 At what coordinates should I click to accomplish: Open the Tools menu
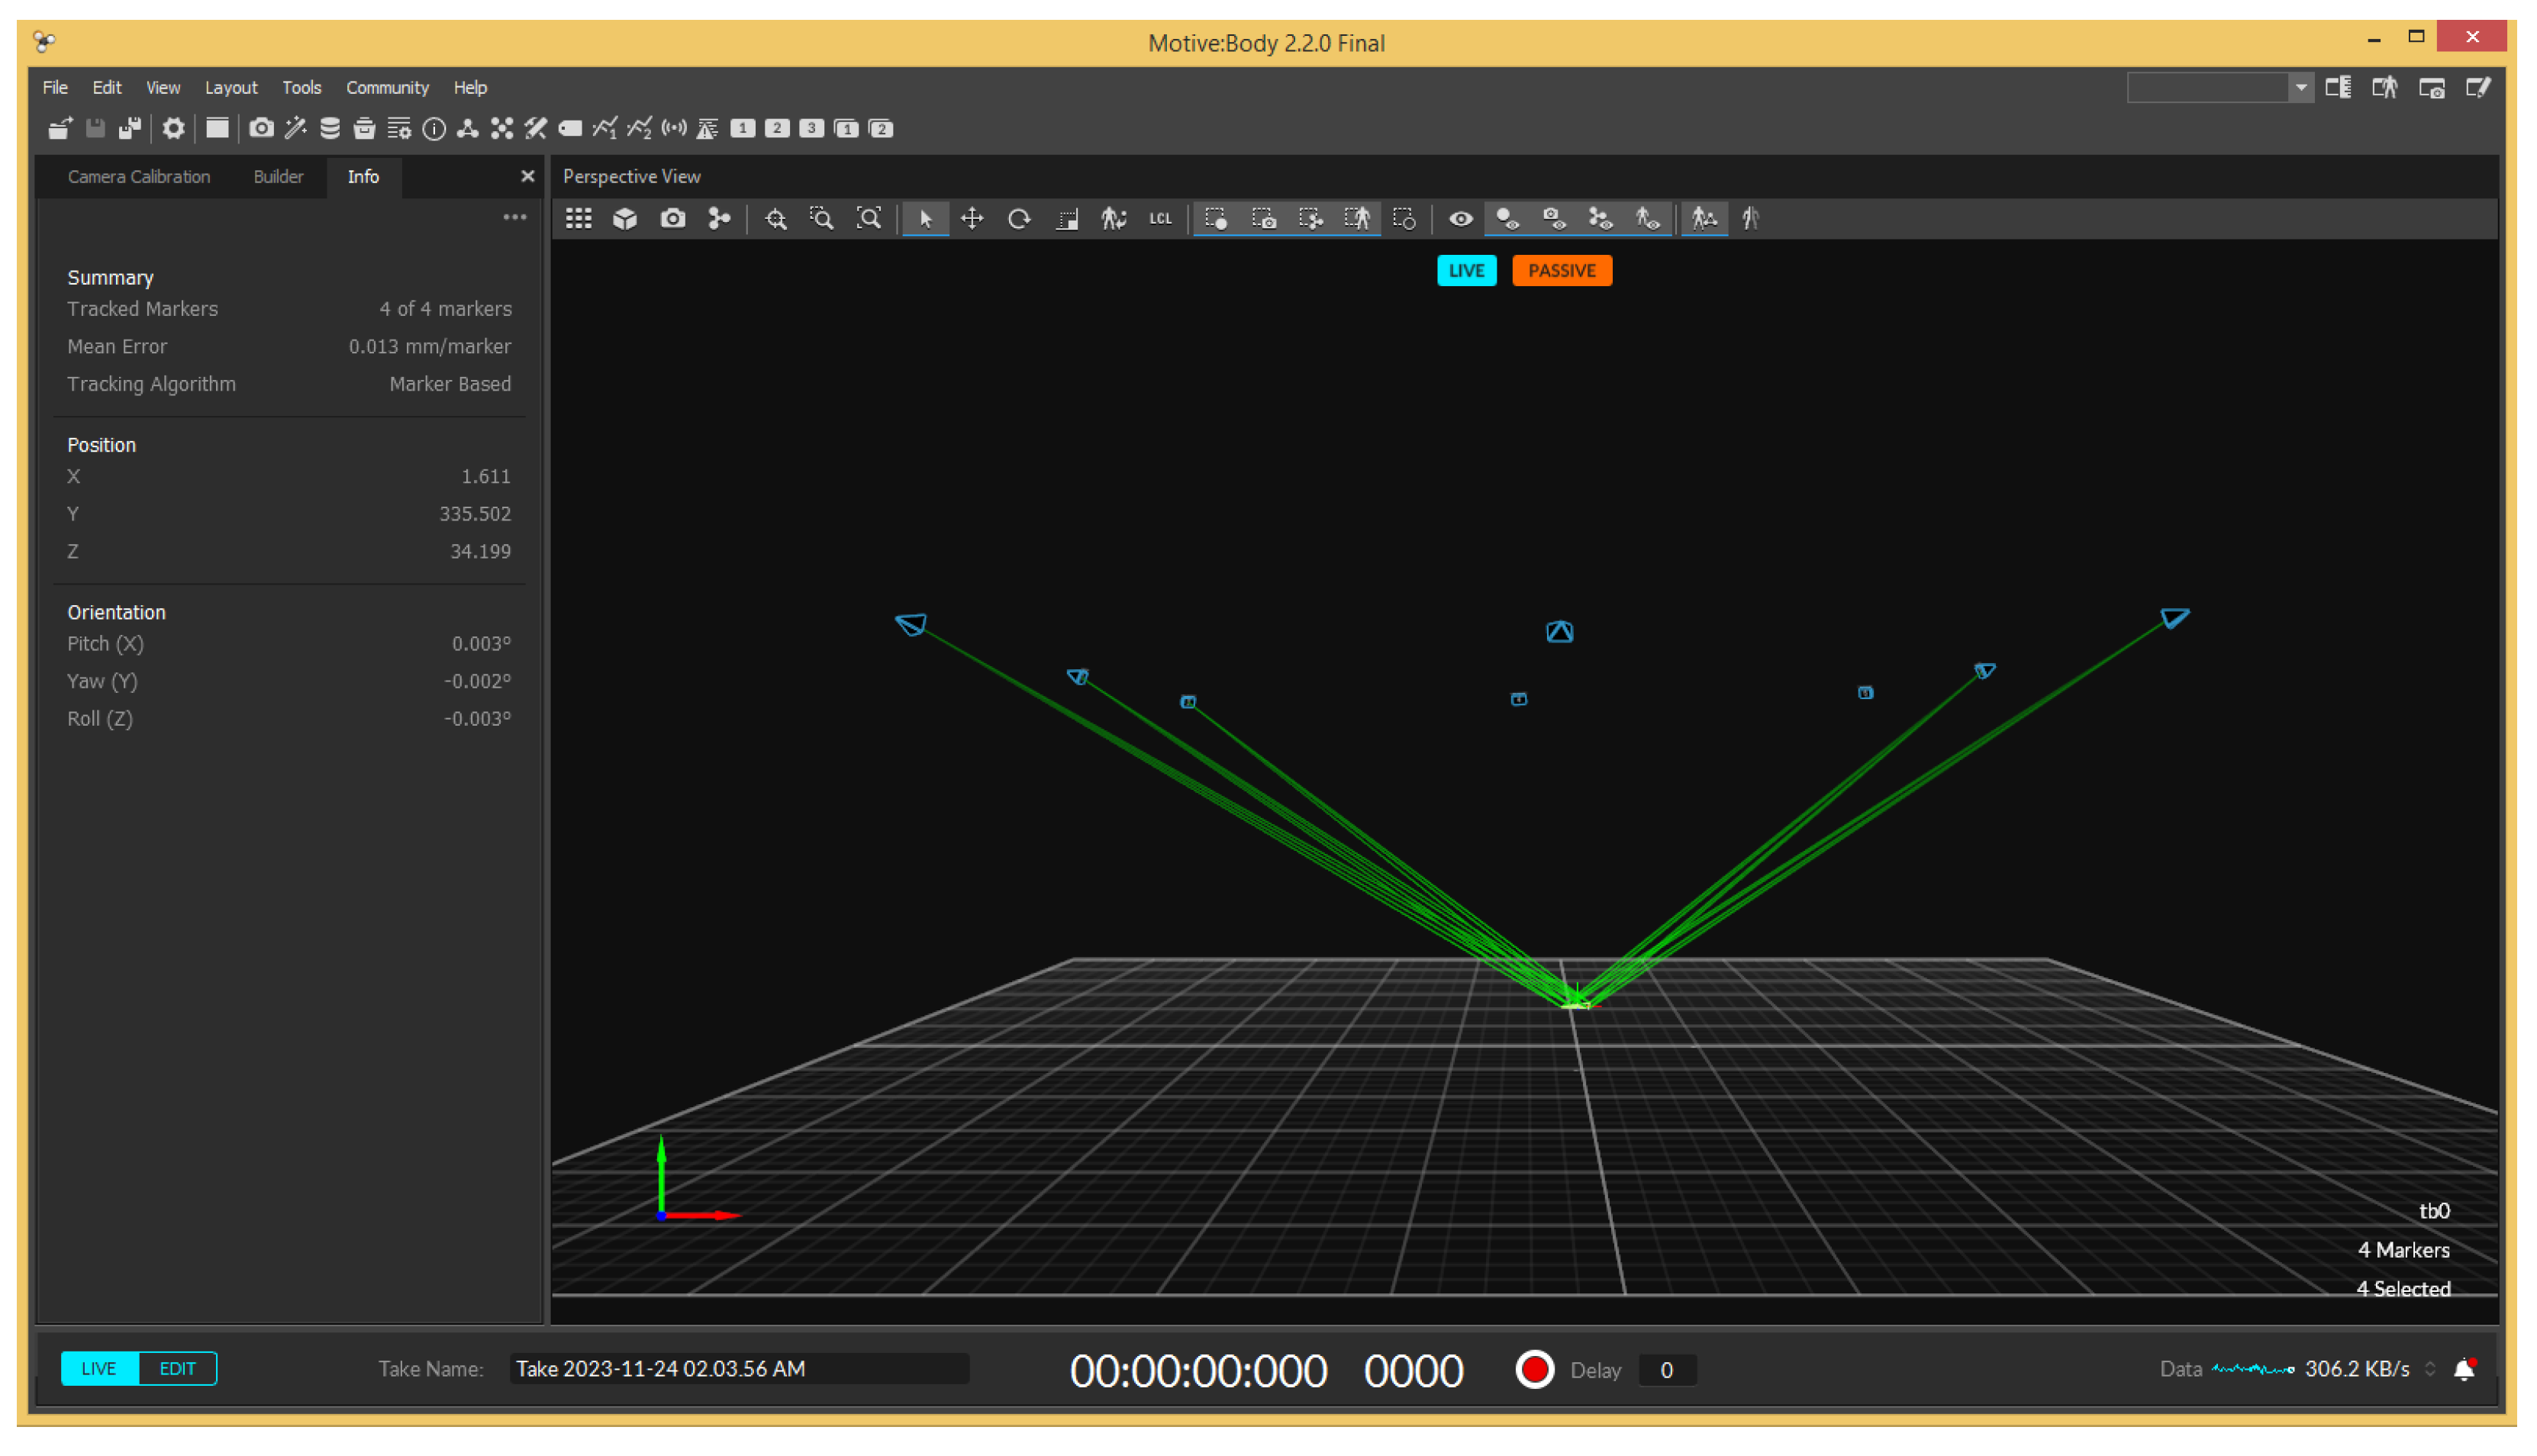coord(301,88)
